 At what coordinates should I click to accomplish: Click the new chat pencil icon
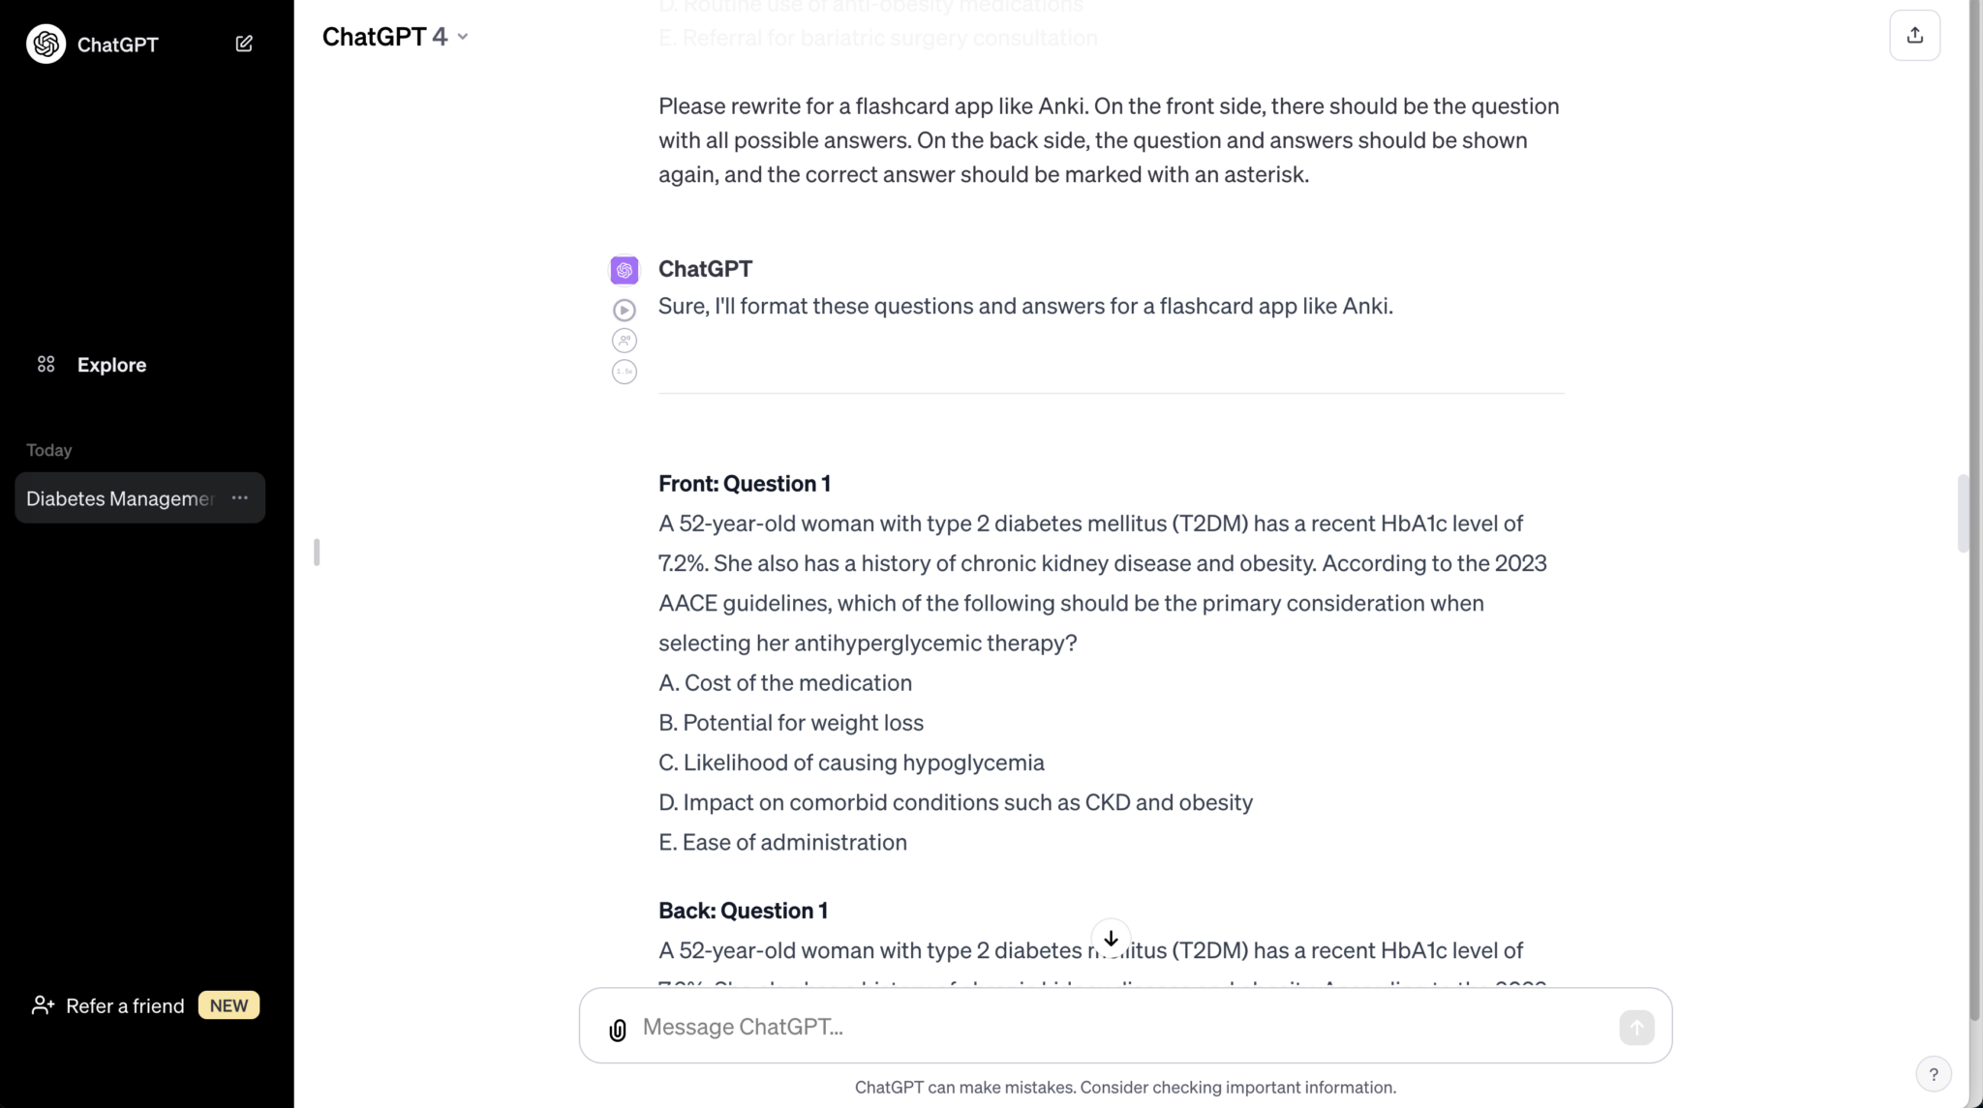[x=244, y=44]
